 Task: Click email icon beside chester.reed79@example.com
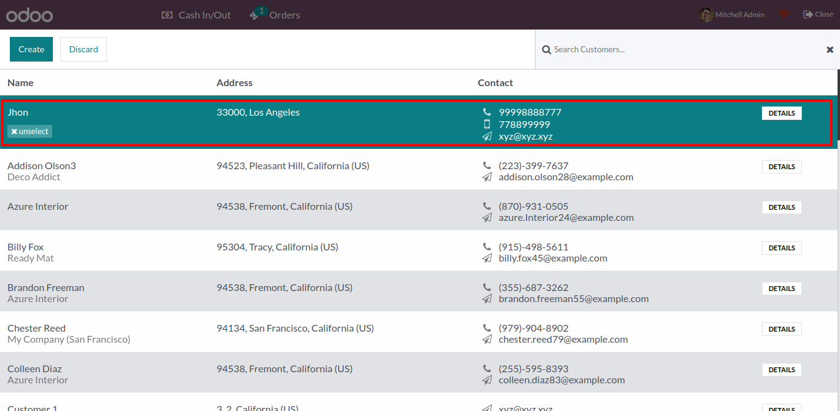coord(487,340)
